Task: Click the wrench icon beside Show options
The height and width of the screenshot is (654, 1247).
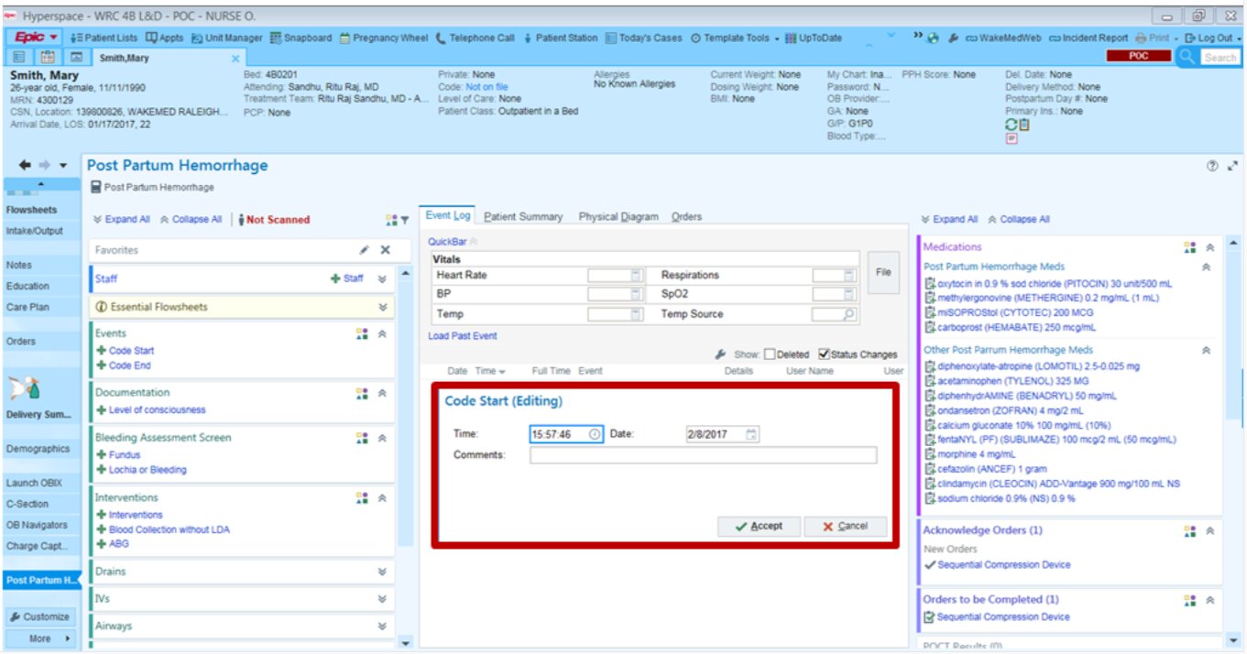Action: [720, 354]
